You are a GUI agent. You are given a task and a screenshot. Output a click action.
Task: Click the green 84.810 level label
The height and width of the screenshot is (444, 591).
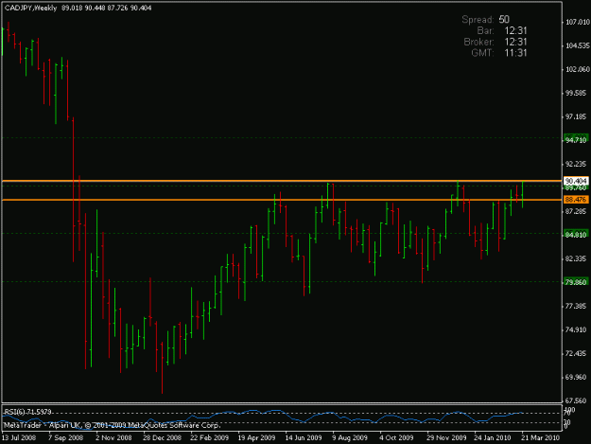[576, 235]
